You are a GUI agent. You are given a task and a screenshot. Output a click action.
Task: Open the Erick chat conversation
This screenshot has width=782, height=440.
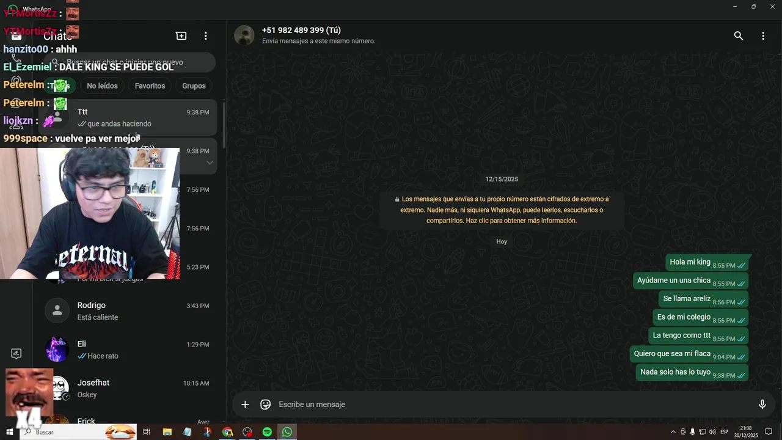[x=128, y=419]
